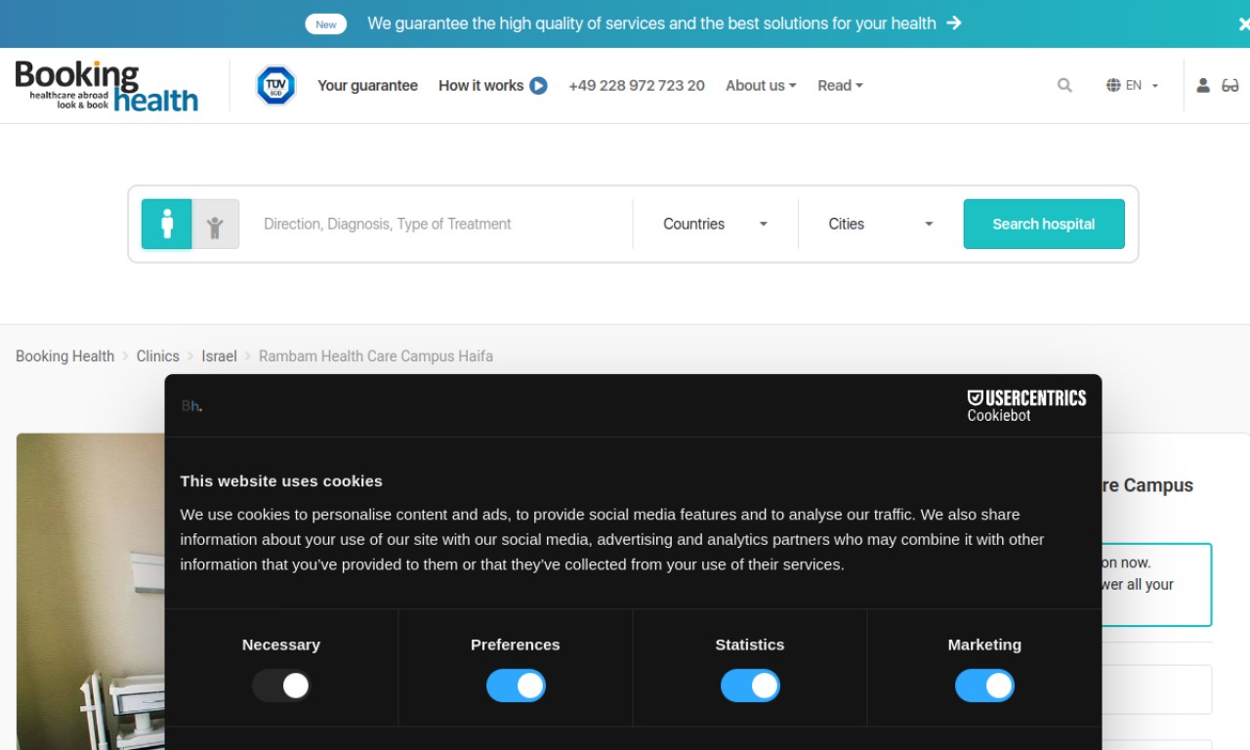Go to Israel breadcrumb
This screenshot has height=750, width=1250.
(219, 356)
